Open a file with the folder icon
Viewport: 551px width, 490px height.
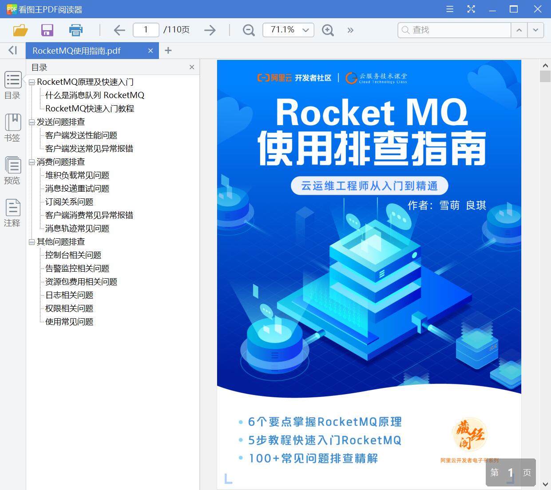click(20, 30)
